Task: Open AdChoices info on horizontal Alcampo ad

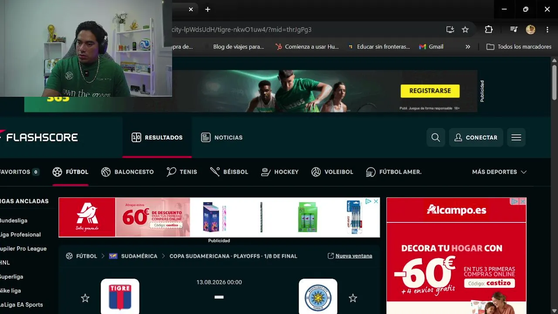Action: pyautogui.click(x=368, y=201)
